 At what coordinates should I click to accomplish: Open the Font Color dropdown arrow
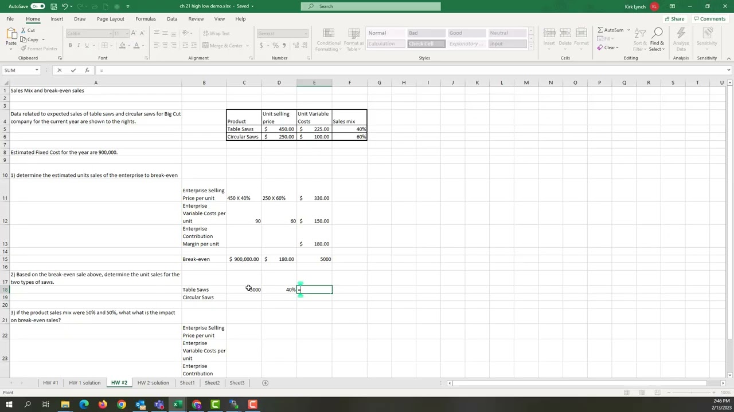coord(142,46)
